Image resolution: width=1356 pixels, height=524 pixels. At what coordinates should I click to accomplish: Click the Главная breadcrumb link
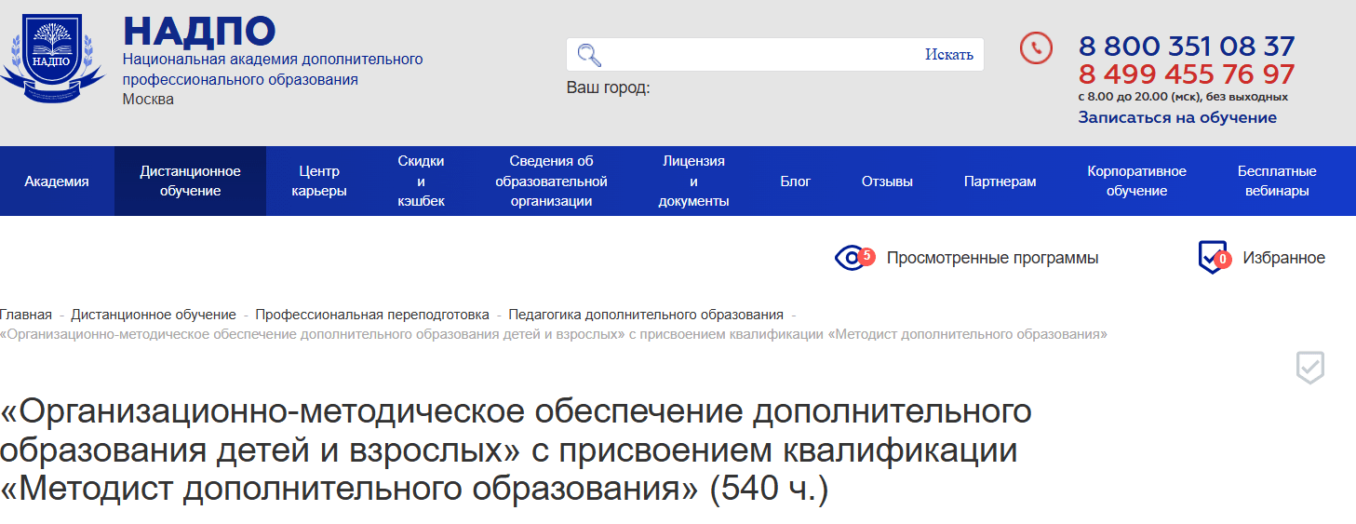click(26, 315)
